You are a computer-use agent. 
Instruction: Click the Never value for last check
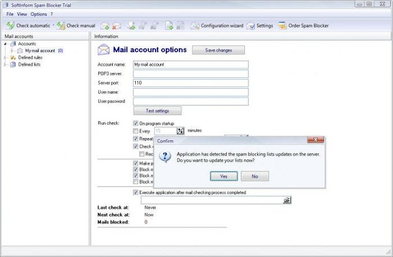150,207
